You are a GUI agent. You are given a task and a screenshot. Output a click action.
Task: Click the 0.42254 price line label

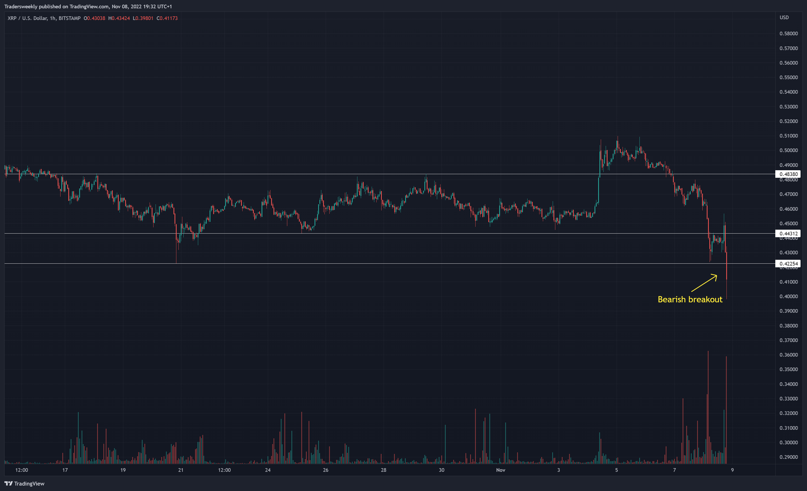pyautogui.click(x=788, y=263)
